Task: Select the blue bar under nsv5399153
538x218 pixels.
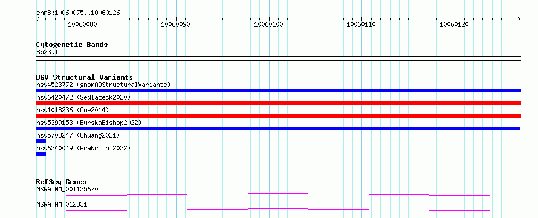Action: 278,129
